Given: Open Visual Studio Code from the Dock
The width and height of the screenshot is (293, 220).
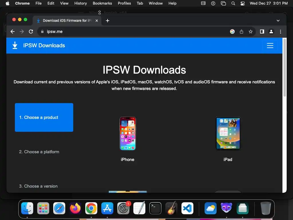Looking at the screenshot, I should point(187,208).
